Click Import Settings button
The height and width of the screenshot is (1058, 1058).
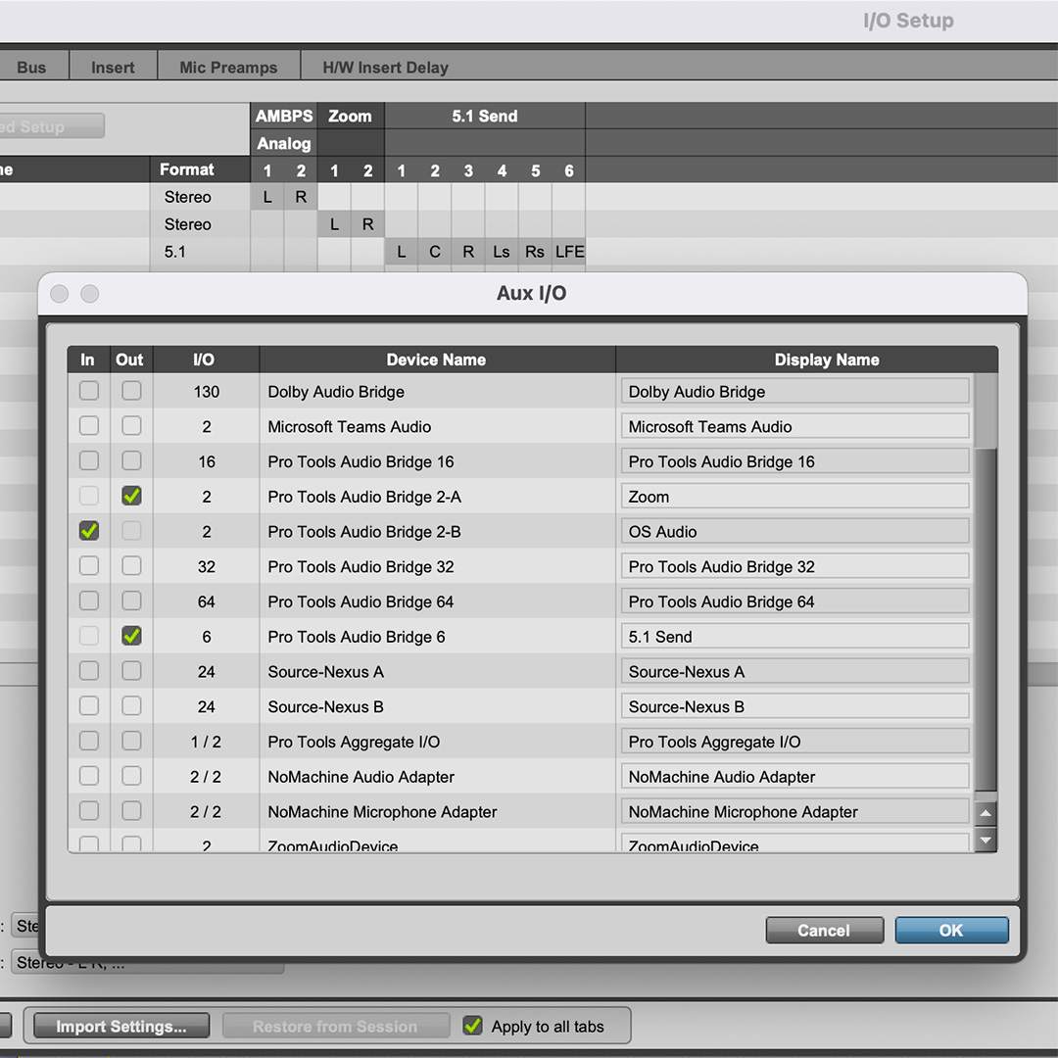(121, 1026)
